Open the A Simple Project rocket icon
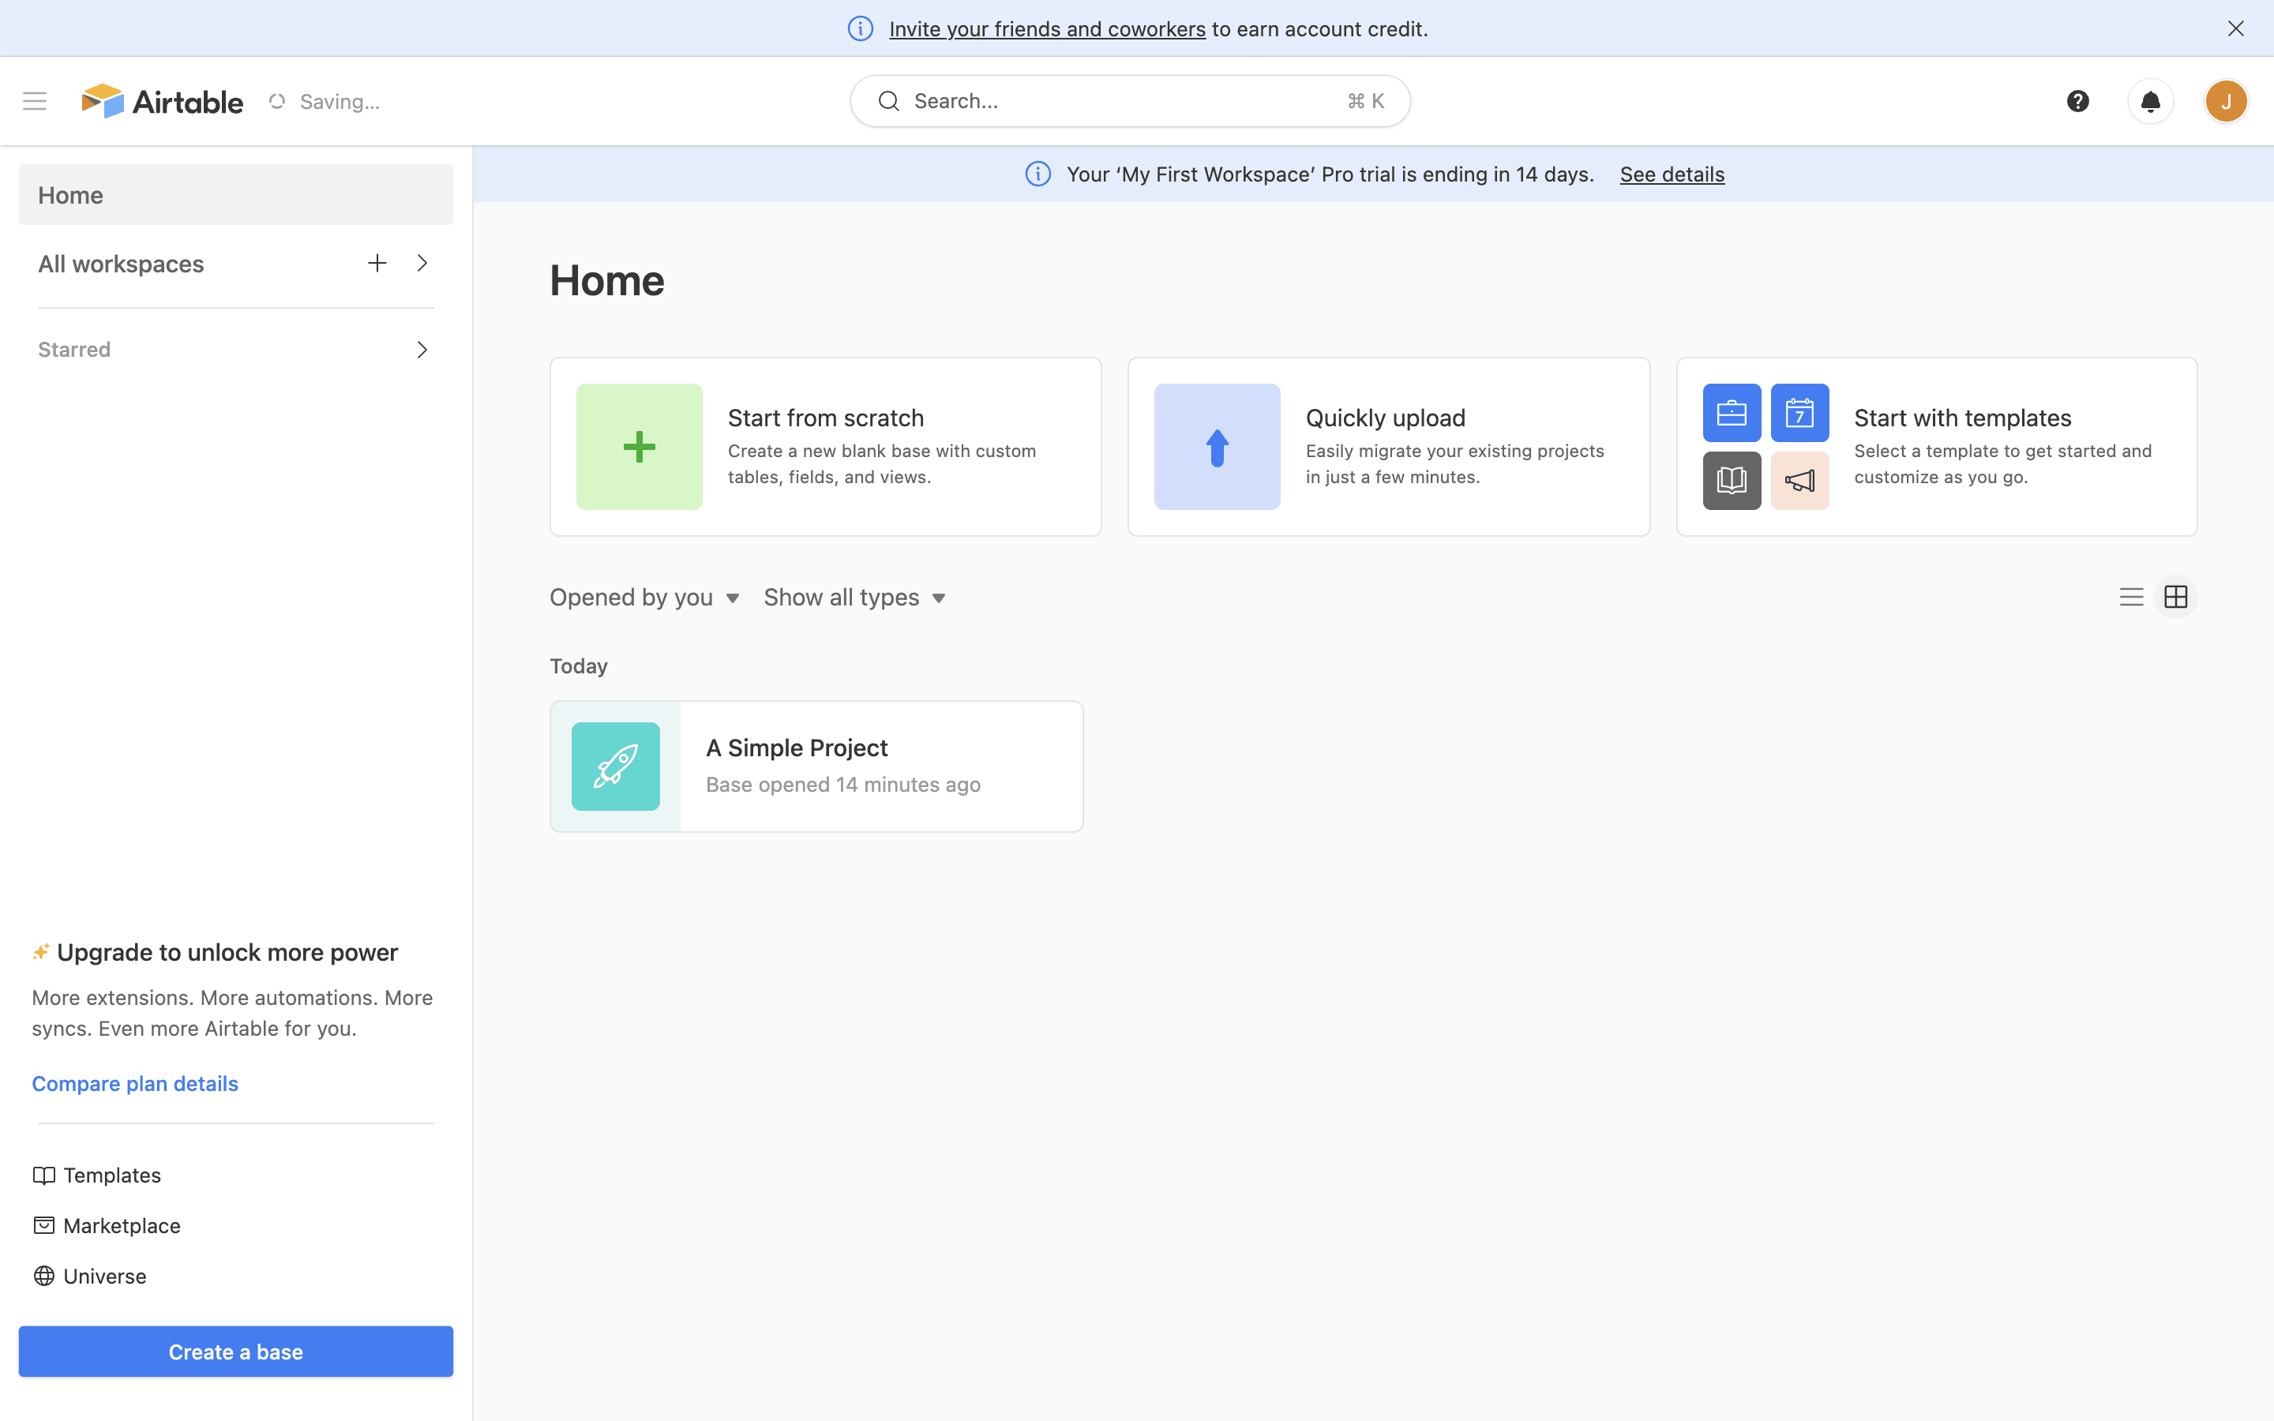2274x1421 pixels. coord(616,766)
